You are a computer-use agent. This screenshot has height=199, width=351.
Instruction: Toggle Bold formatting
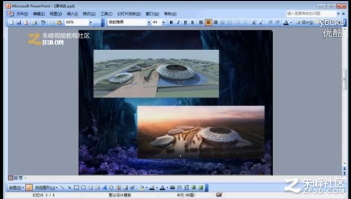coord(171,23)
